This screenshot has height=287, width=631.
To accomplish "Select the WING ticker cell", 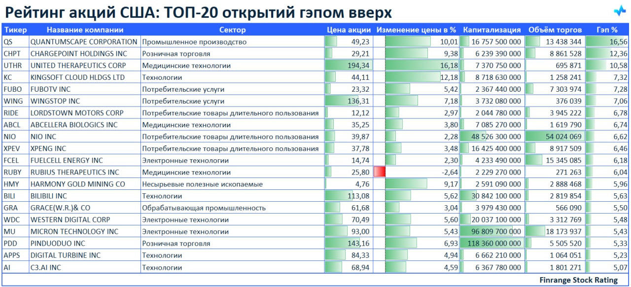I will [x=15, y=101].
